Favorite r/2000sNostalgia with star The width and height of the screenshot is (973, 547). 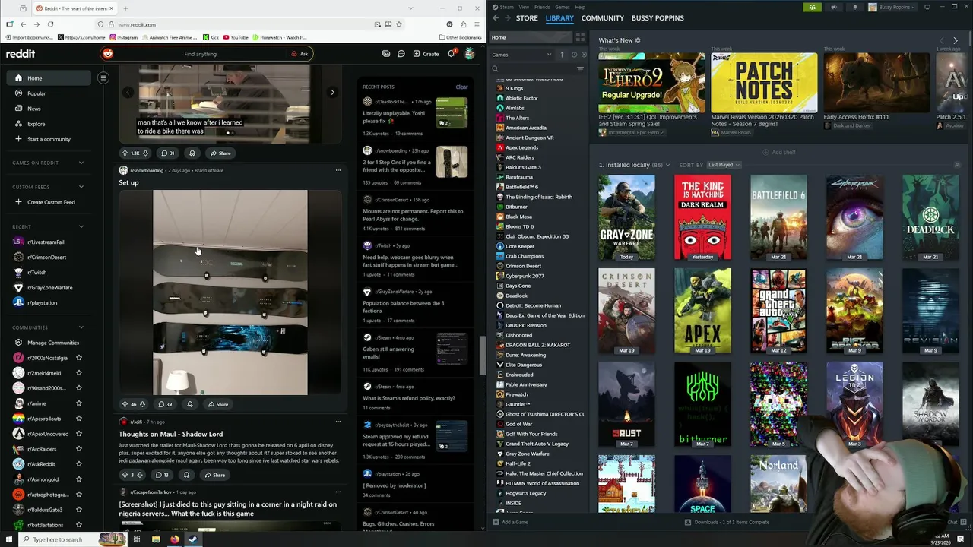pos(79,358)
